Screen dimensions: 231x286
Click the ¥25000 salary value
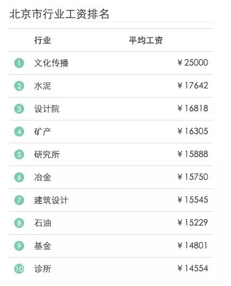coord(193,62)
